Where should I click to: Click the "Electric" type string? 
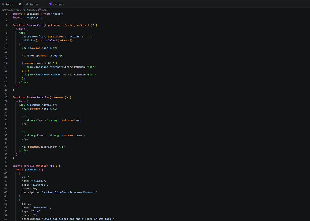[x=39, y=185]
